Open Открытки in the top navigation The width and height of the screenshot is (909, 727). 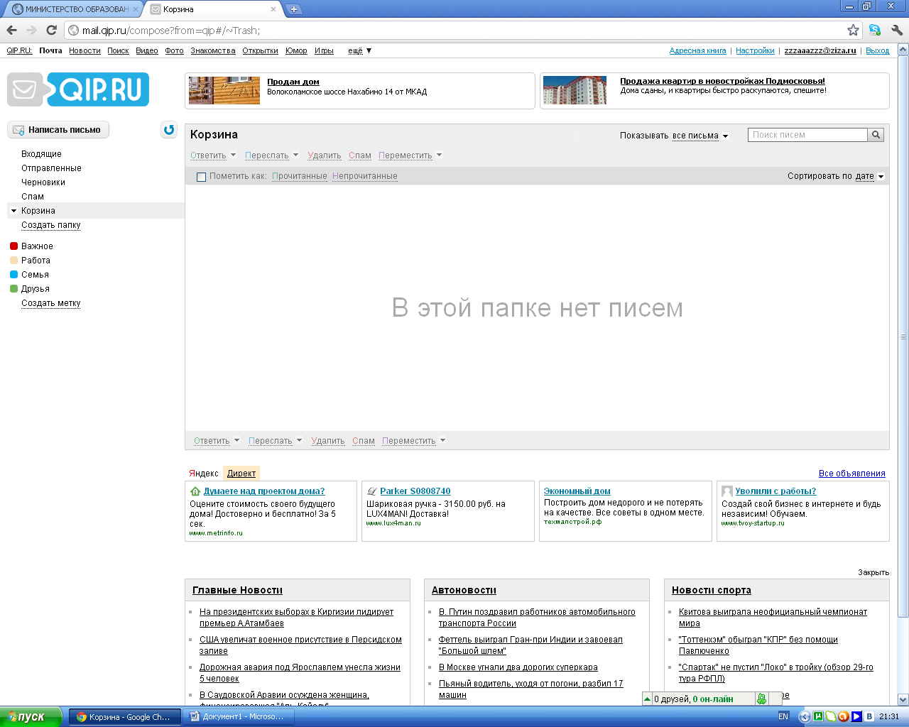[260, 50]
